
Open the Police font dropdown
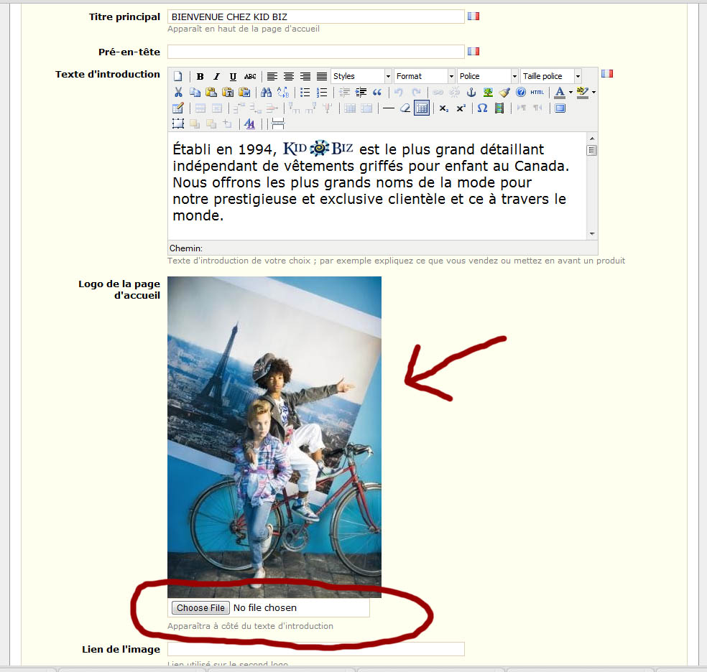(487, 76)
